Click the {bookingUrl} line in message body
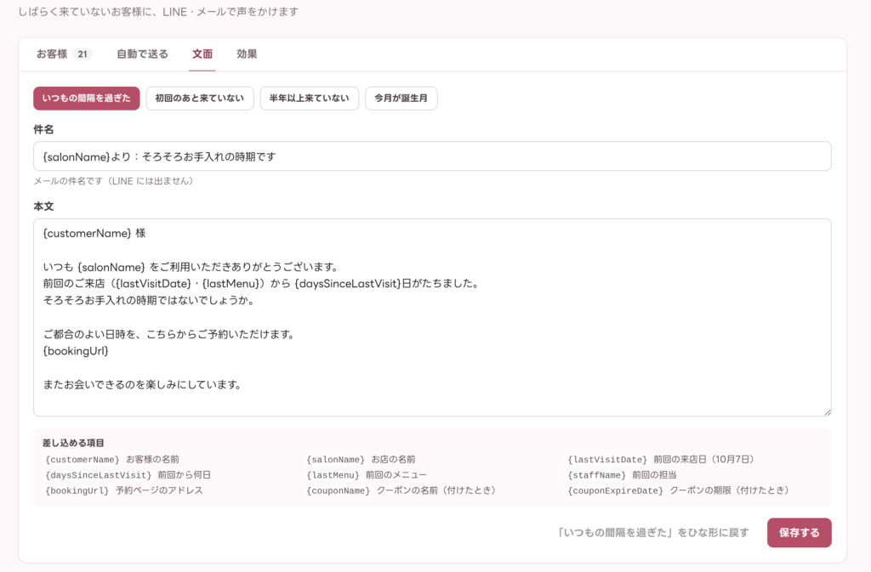 point(76,351)
